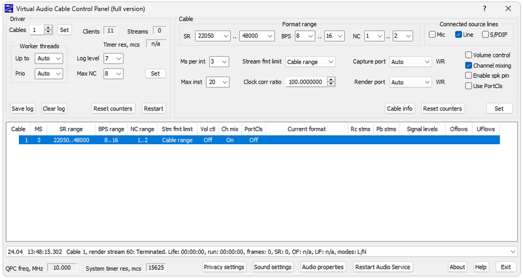523x278 pixels.
Task: Click Reset counters in Cable section
Action: click(x=443, y=108)
